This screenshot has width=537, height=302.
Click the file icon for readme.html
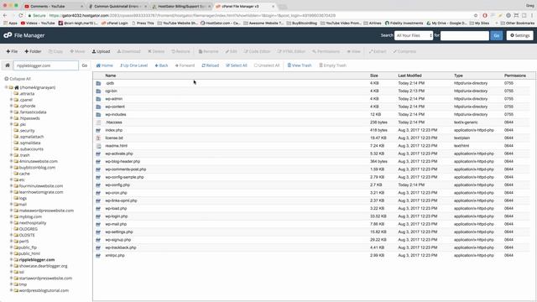pyautogui.click(x=98, y=146)
